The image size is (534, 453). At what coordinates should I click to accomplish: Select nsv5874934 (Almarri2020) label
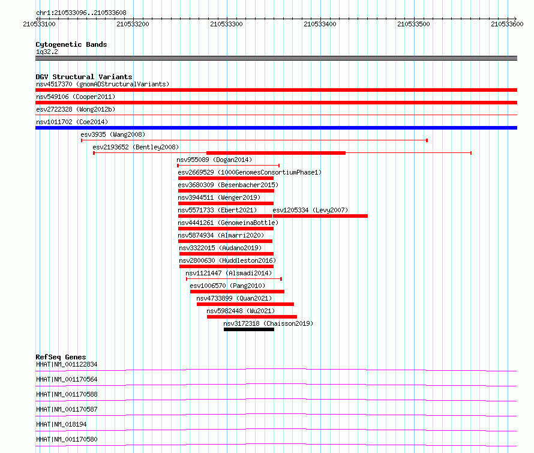pos(221,235)
